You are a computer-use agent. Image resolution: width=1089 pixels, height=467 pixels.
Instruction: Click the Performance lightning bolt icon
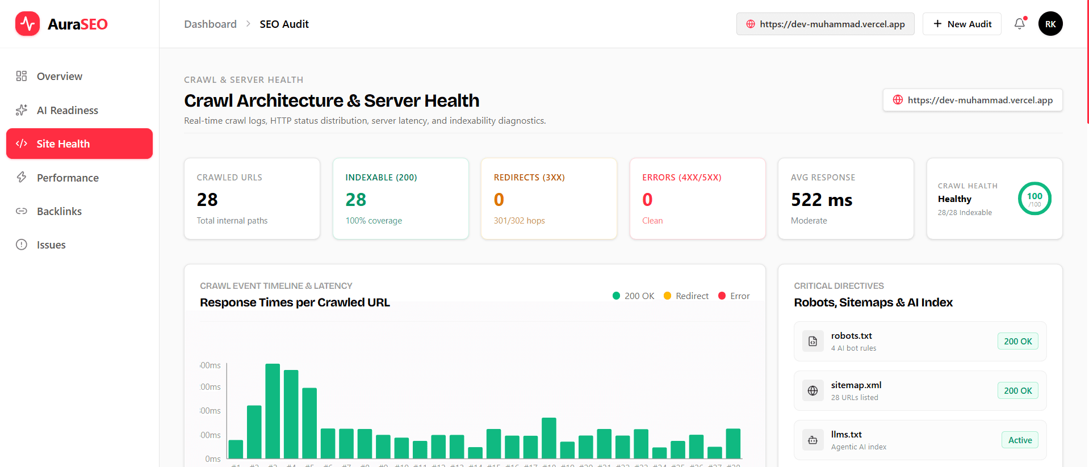coord(22,178)
